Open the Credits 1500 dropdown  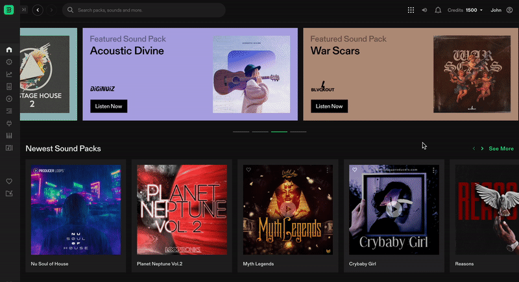pyautogui.click(x=465, y=10)
